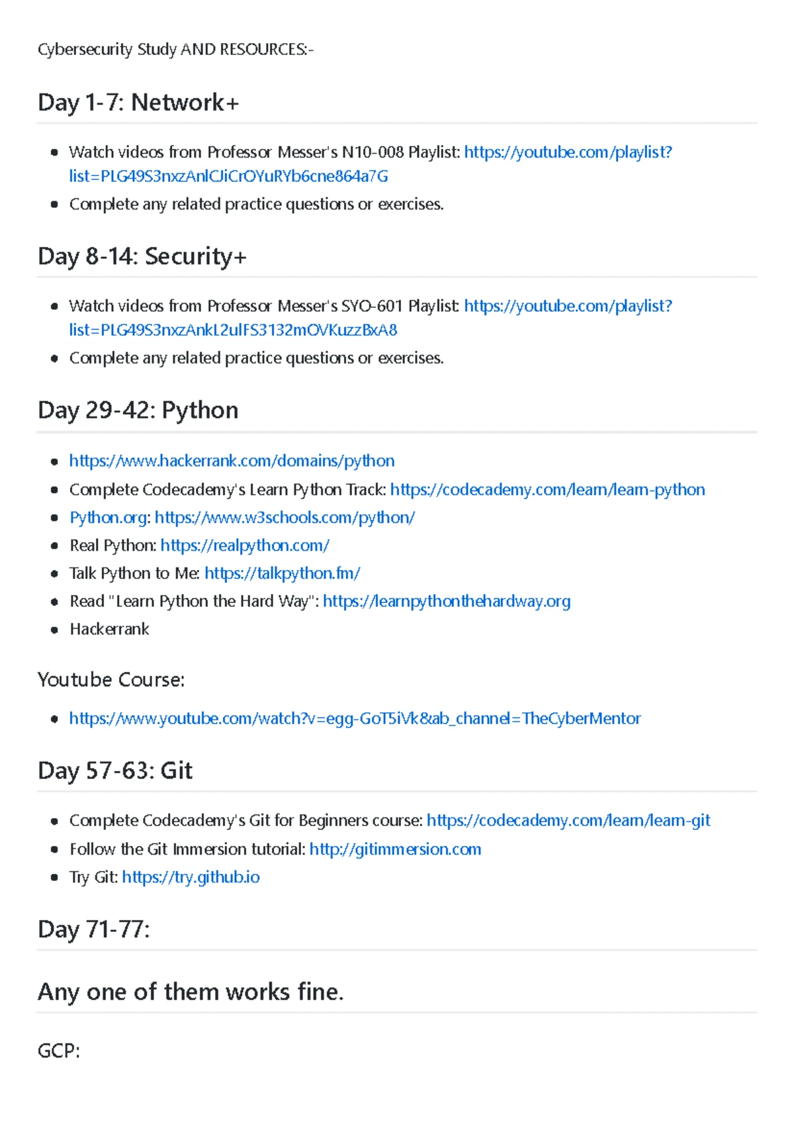The image size is (794, 1124).
Task: Open the Professor Messer SYO-601 playlist link
Action: (x=568, y=306)
